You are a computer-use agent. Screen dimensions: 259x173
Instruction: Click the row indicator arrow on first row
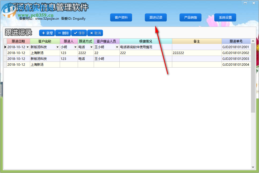tap(5, 47)
